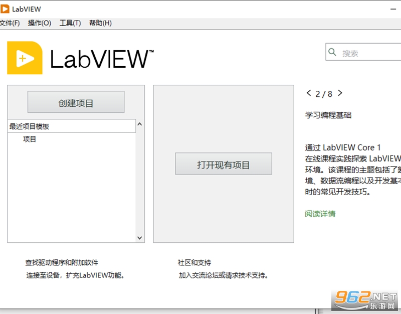Go to next tip with right chevron

340,93
